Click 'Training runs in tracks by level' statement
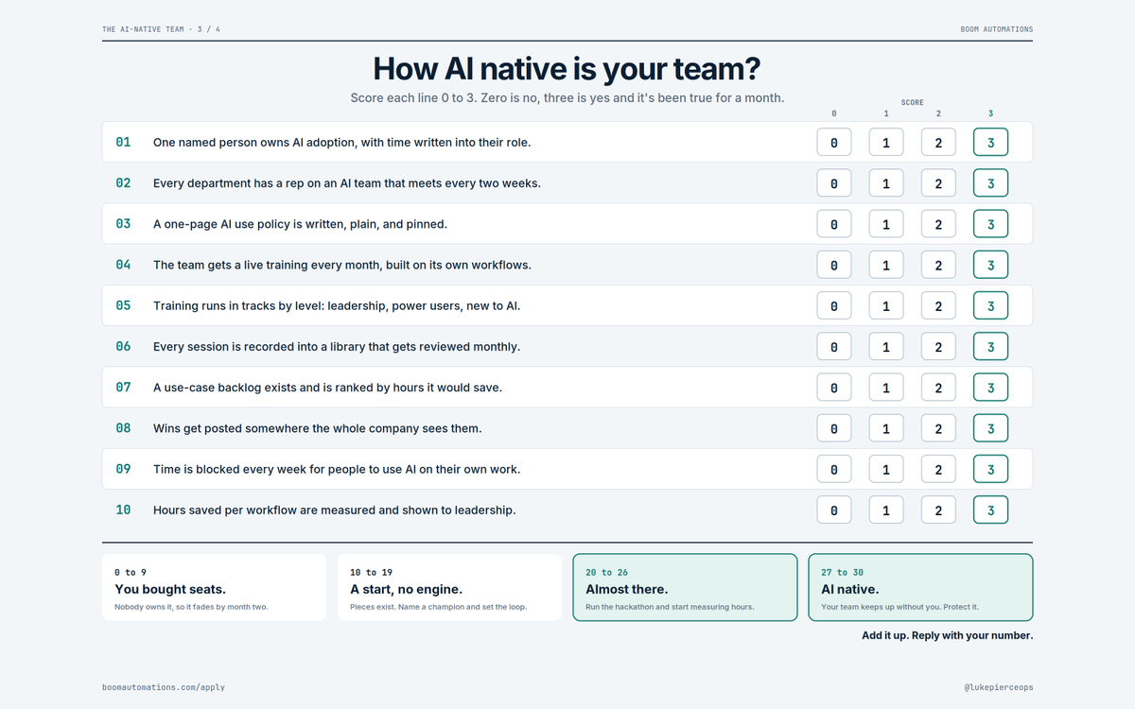The image size is (1135, 709). pyautogui.click(x=337, y=306)
